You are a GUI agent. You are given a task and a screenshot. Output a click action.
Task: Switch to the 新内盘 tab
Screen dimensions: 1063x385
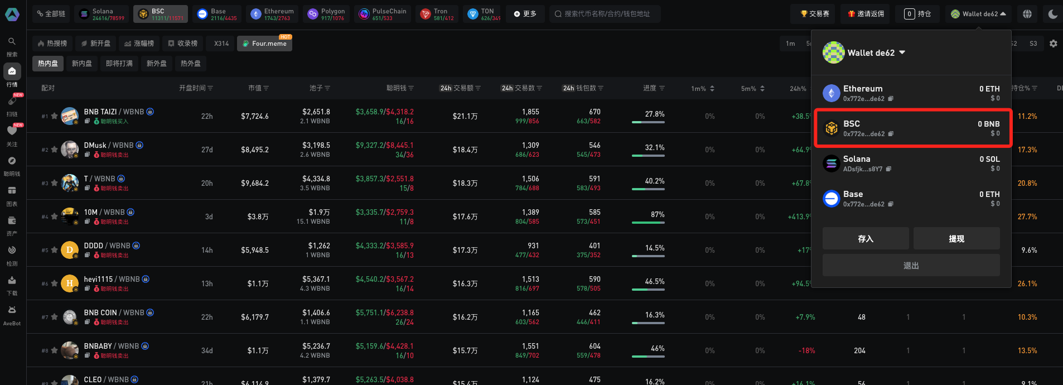click(82, 64)
